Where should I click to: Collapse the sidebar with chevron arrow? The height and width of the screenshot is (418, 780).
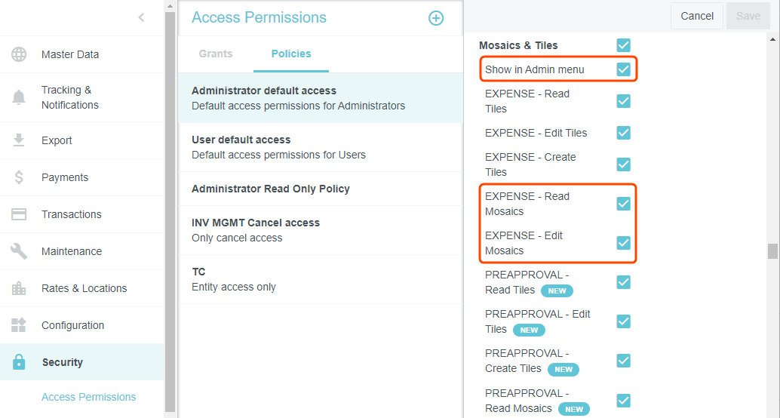tap(141, 17)
